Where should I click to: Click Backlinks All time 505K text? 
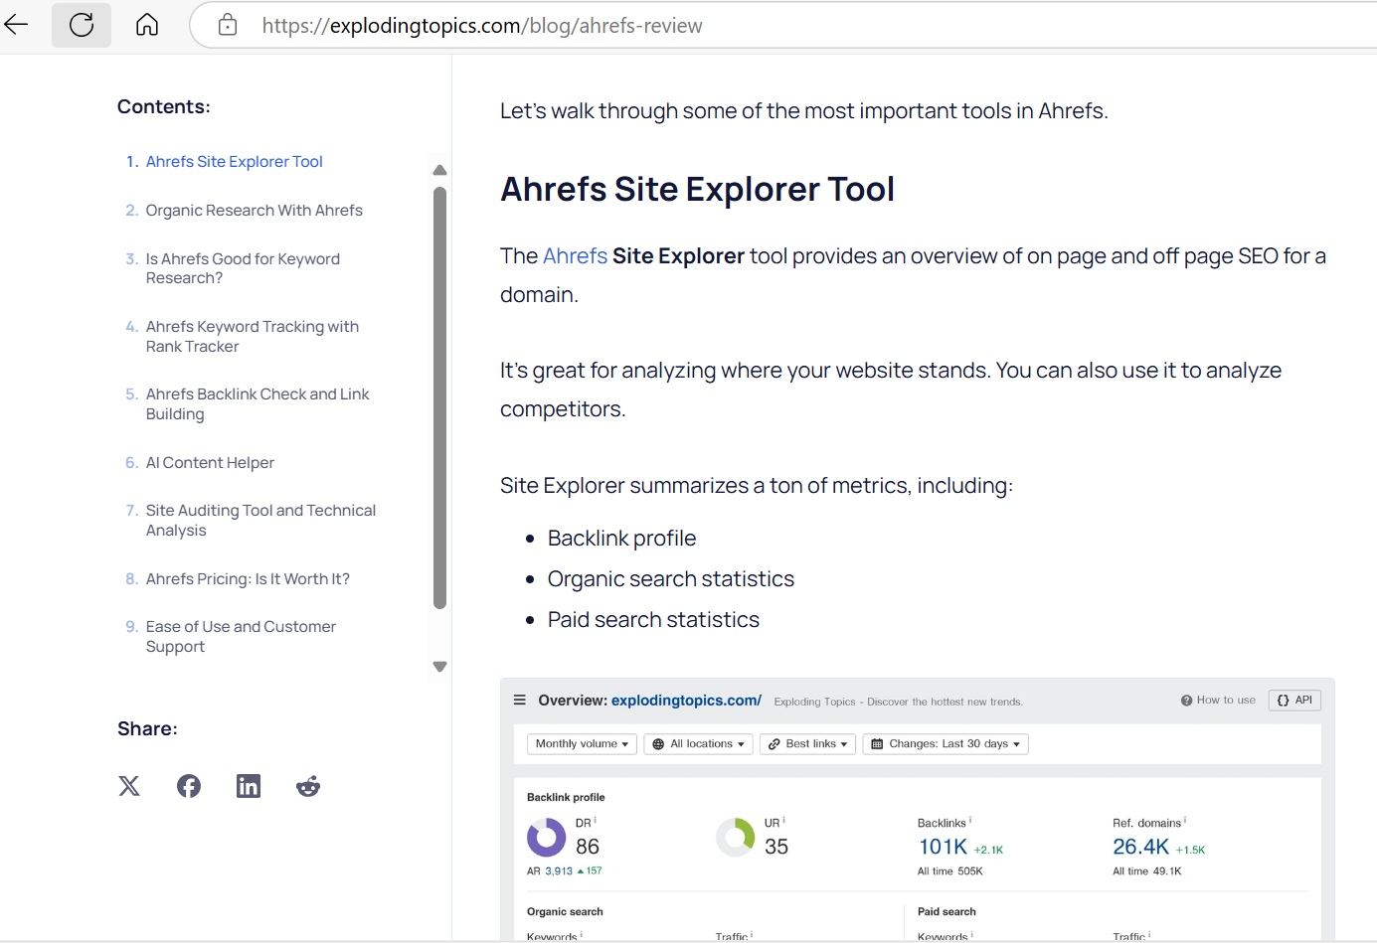tap(949, 871)
